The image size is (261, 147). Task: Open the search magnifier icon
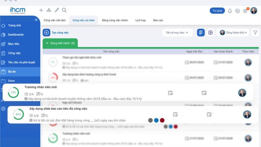point(64,10)
